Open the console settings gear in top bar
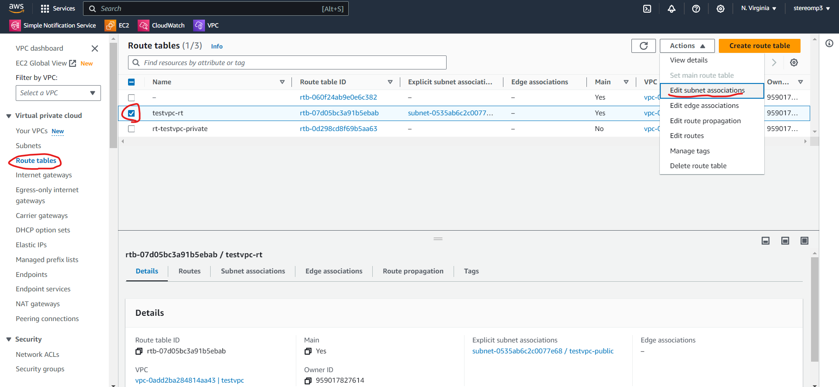 click(x=721, y=9)
